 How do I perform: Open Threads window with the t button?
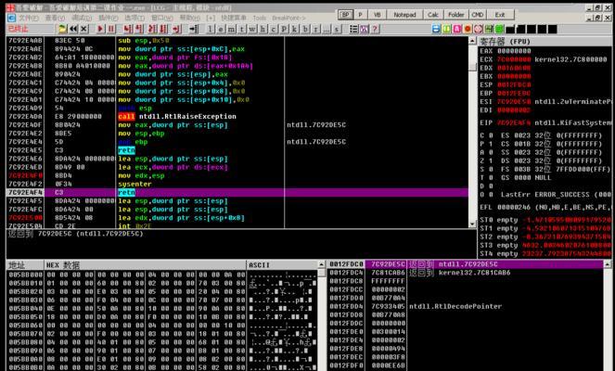pyautogui.click(x=242, y=29)
